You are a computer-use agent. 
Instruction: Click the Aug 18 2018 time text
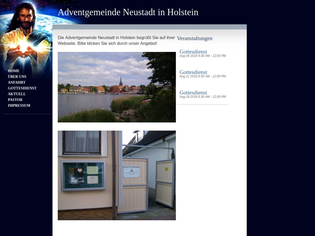point(203,97)
